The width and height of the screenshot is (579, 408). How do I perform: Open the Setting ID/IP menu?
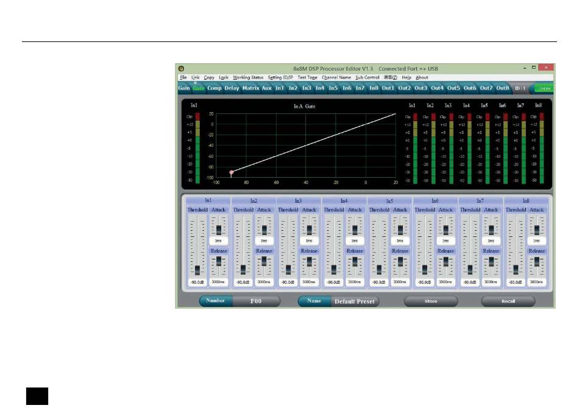click(280, 77)
